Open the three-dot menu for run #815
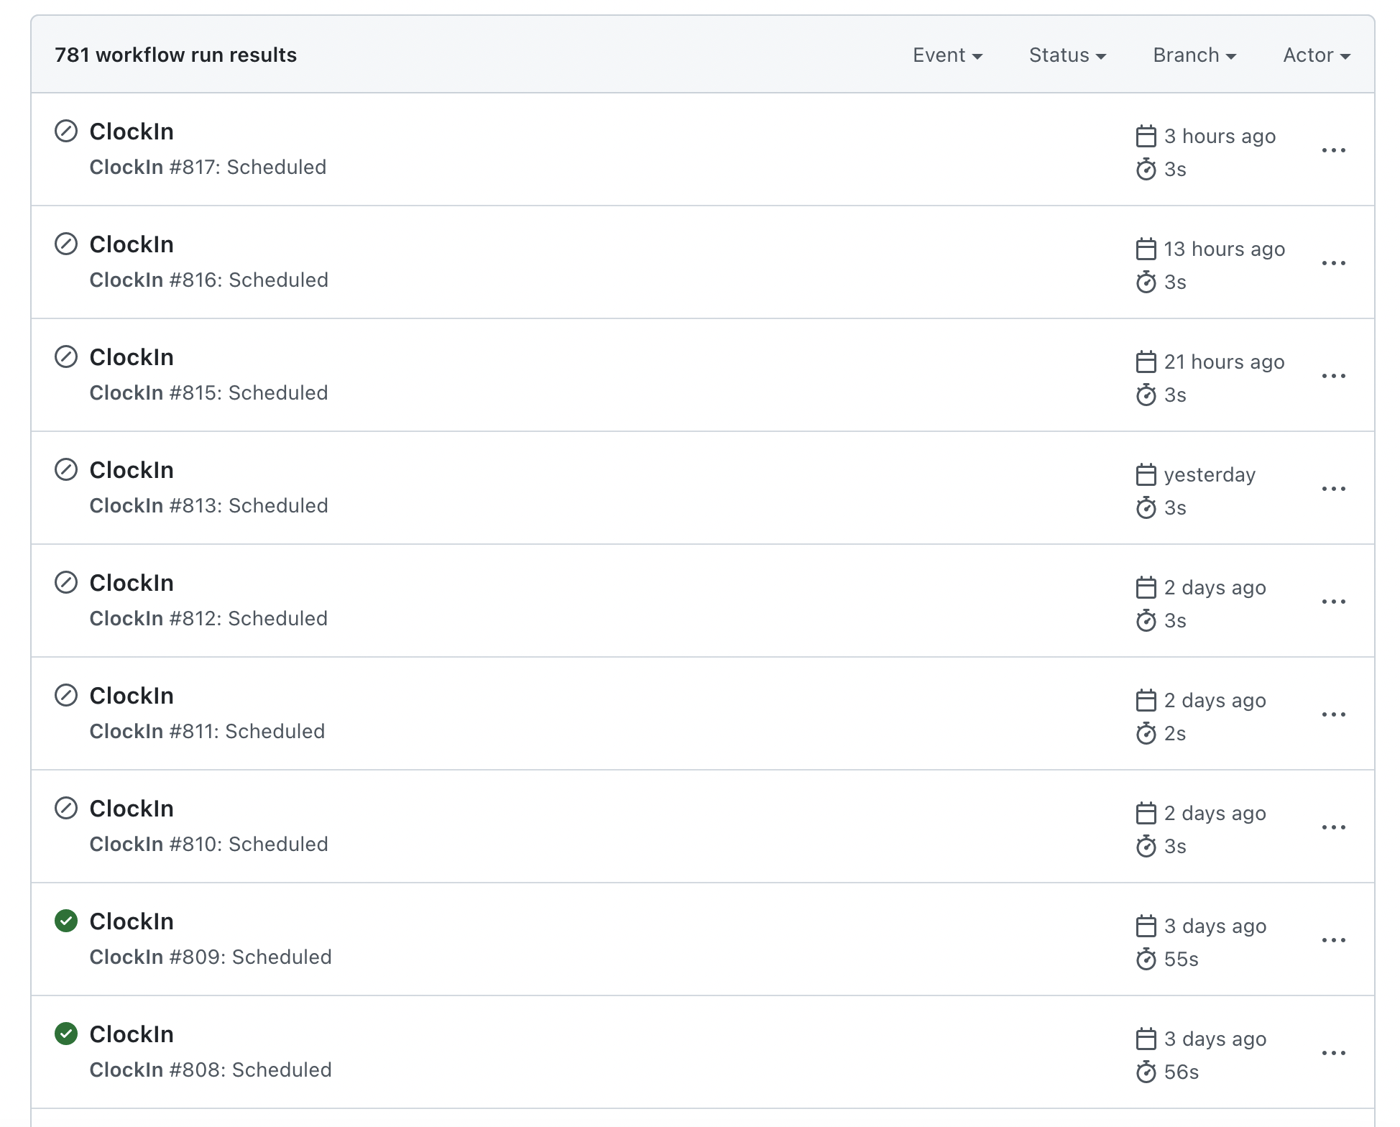Screen dimensions: 1400x1127 click(x=1334, y=376)
